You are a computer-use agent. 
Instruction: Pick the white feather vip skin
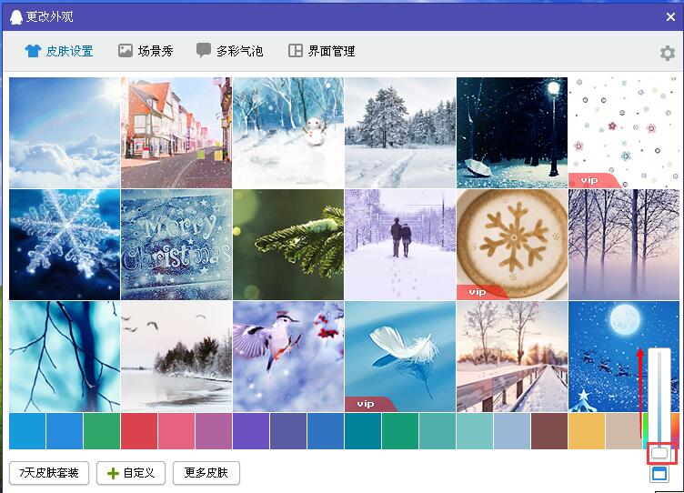400,357
